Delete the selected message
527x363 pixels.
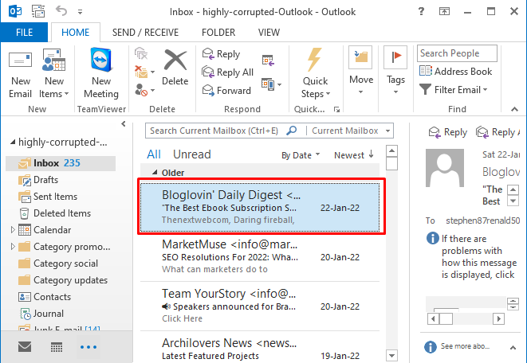175,67
